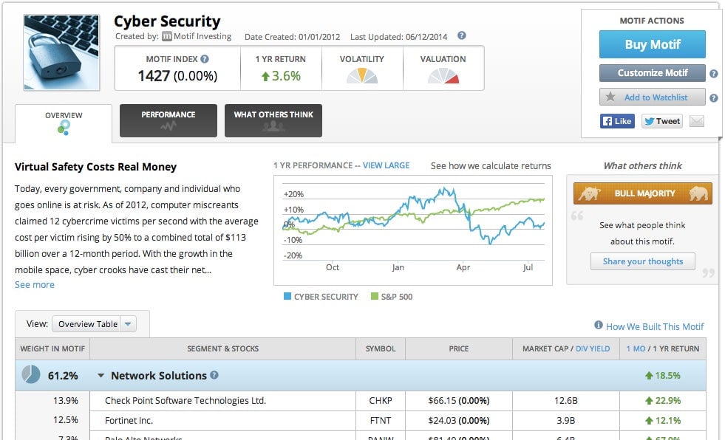Click the email envelope share icon

[x=697, y=121]
